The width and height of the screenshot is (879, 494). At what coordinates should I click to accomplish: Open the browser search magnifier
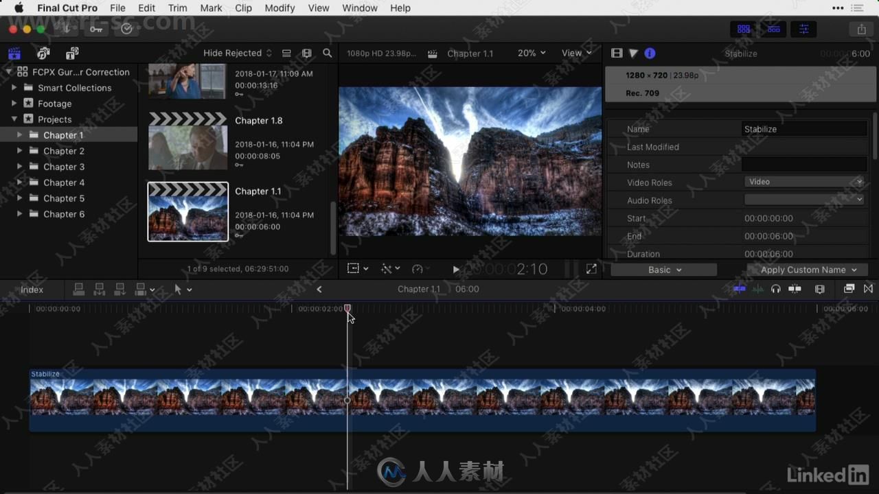click(328, 54)
